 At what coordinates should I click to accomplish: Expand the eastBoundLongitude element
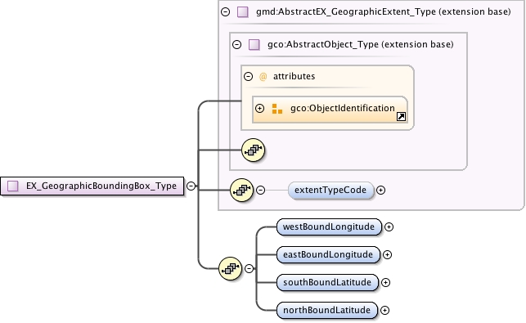pyautogui.click(x=387, y=255)
